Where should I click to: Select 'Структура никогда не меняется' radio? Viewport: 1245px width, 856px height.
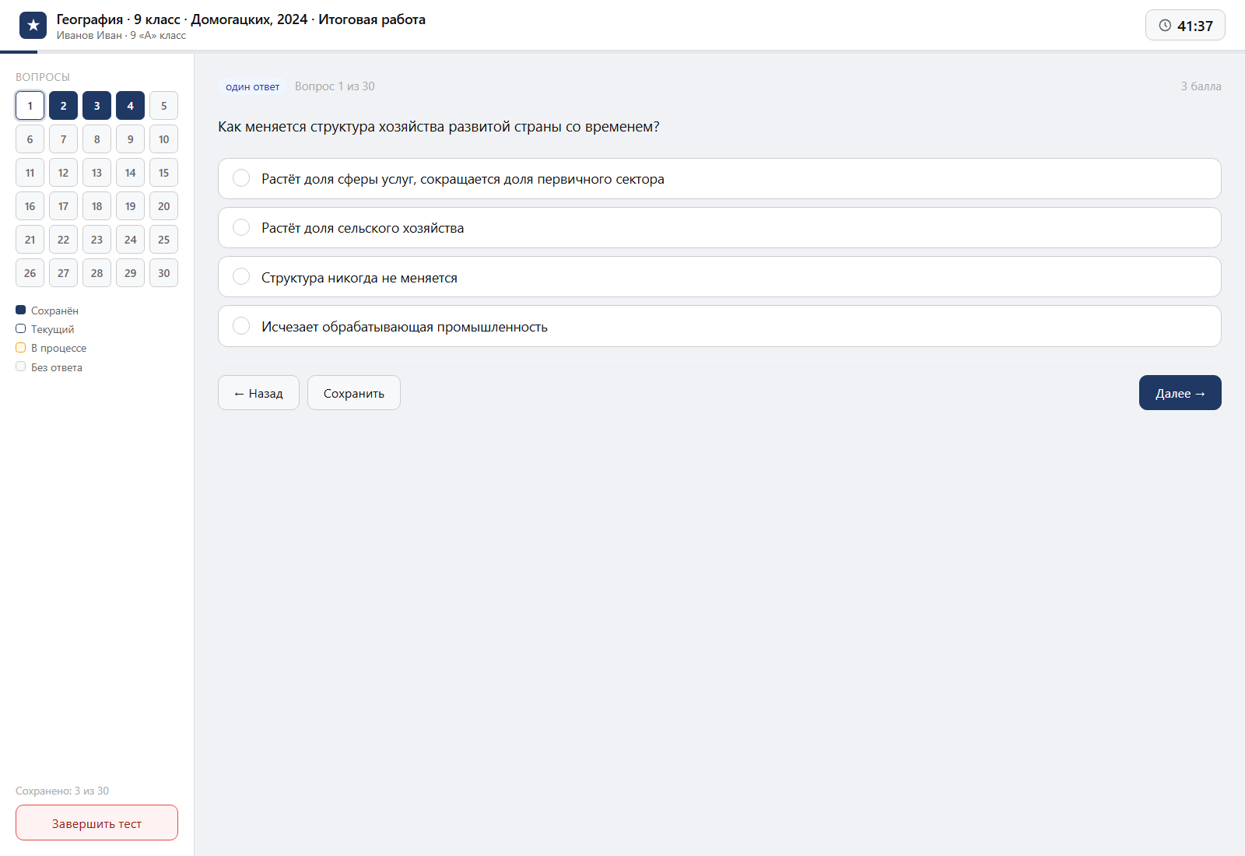point(719,277)
